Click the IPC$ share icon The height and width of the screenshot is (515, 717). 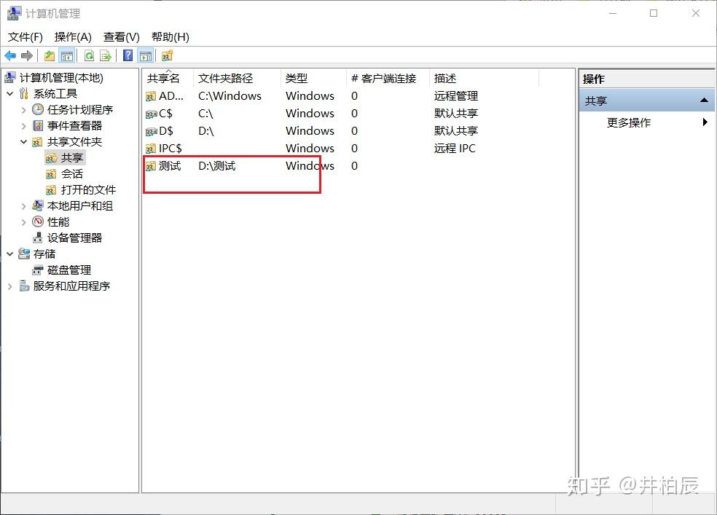(x=151, y=149)
